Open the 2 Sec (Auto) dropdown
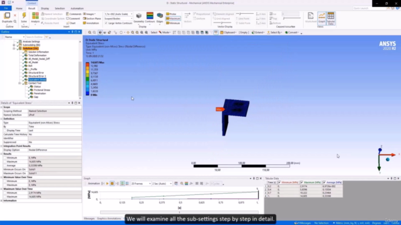 [162, 183]
